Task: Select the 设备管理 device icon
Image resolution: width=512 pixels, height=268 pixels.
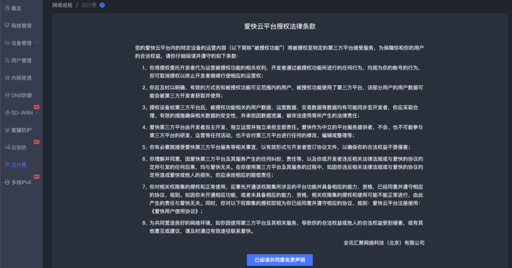Action: [7, 43]
